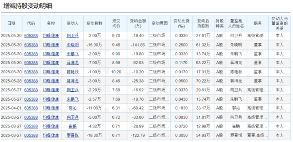Click the 董监高人员姓名 column header
The width and height of the screenshot is (293, 142).
point(236,23)
